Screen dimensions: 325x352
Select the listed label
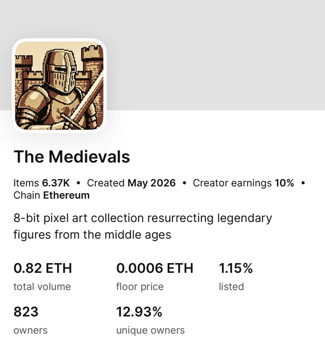[x=231, y=287]
